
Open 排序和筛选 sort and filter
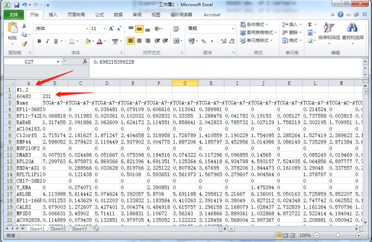[x=329, y=33]
